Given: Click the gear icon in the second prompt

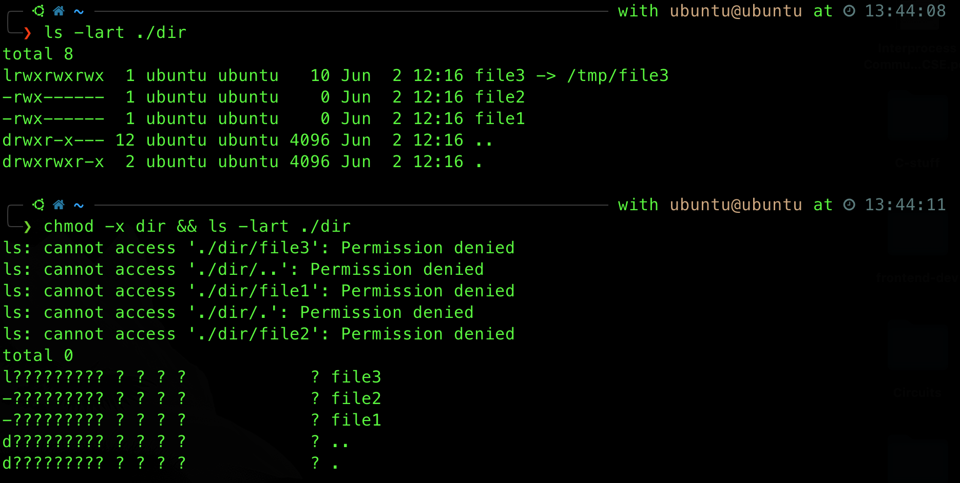Looking at the screenshot, I should tap(39, 205).
